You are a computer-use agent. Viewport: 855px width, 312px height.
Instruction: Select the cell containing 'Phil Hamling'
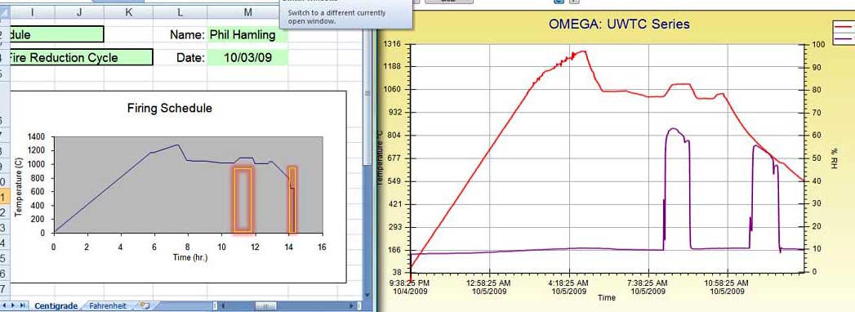click(x=247, y=34)
